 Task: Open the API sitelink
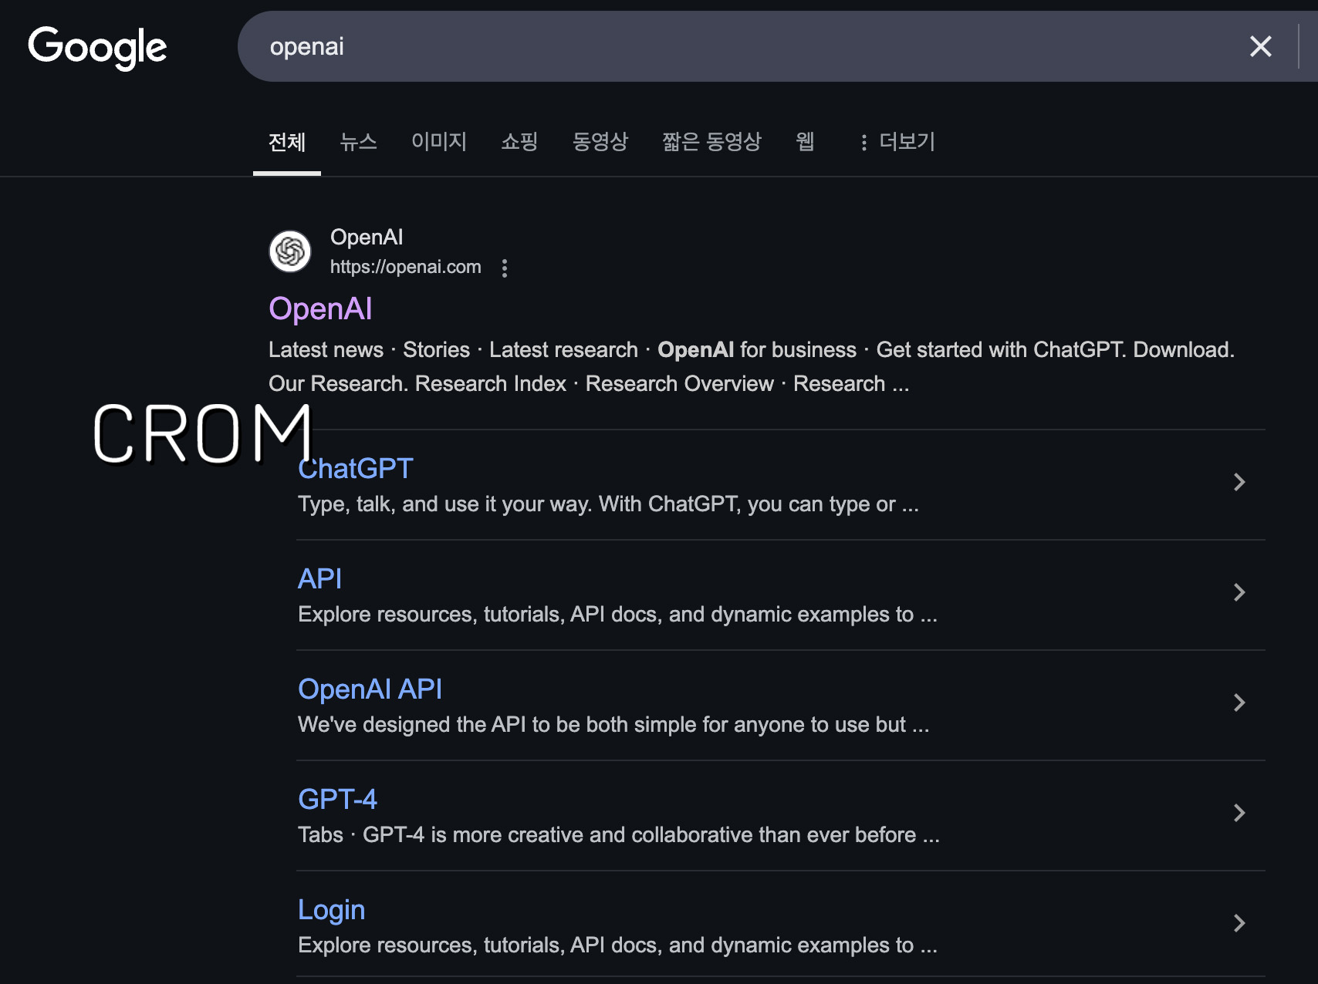319,578
